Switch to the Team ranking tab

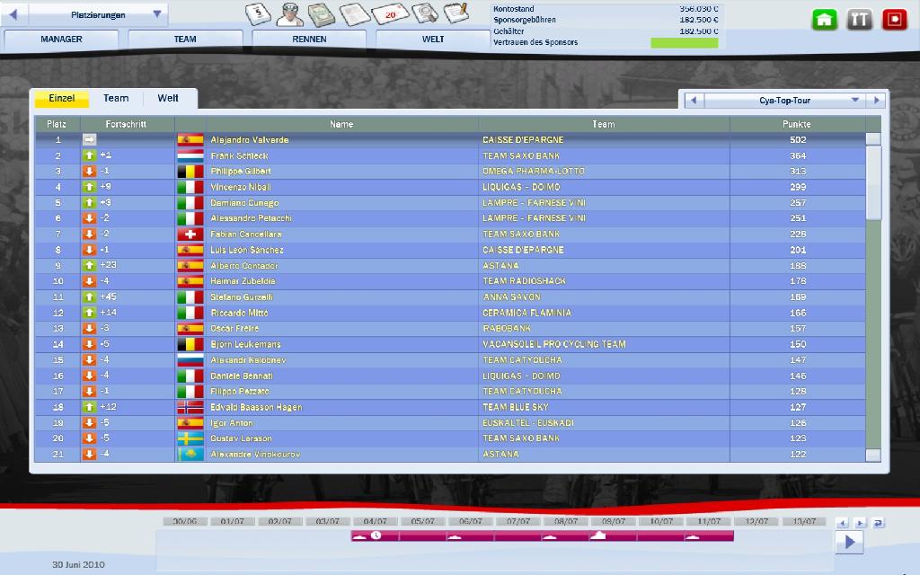(116, 99)
